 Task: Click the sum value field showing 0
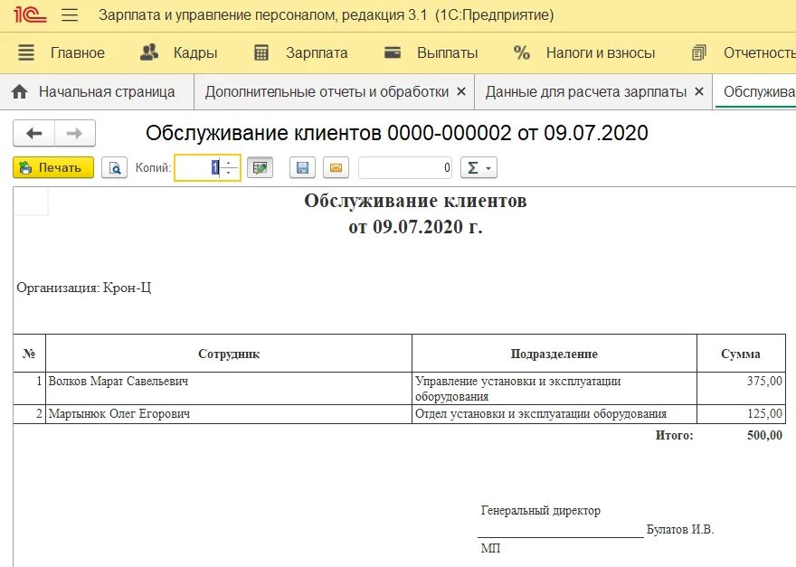[405, 167]
